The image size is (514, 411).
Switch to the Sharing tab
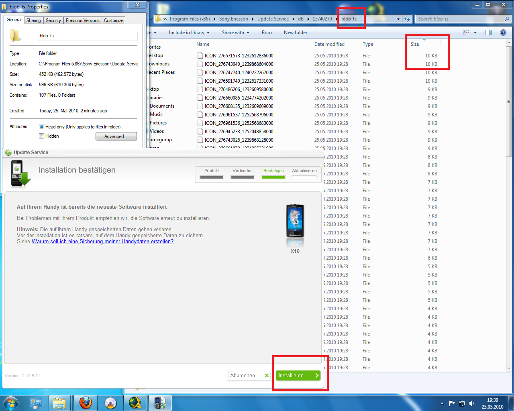coord(34,20)
